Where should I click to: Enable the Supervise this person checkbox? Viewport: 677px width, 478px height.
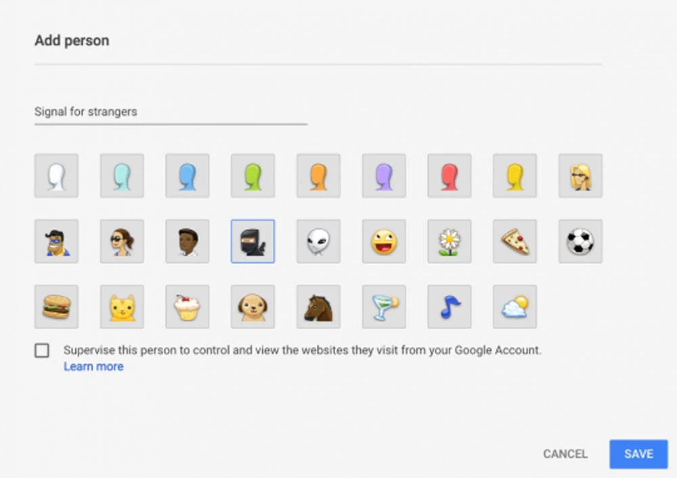click(42, 351)
